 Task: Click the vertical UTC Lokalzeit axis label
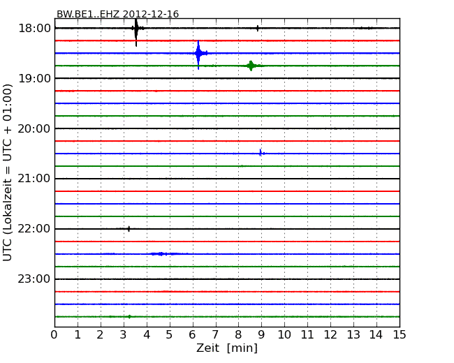coord(8,172)
